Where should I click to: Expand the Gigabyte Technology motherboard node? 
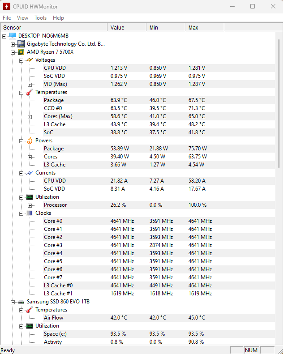tap(13, 44)
